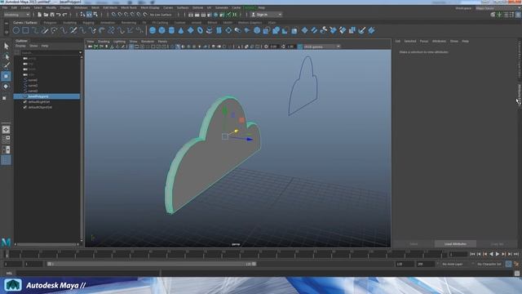The height and width of the screenshot is (294, 522).
Task: Click the Load Attributes button
Action: tap(455, 244)
